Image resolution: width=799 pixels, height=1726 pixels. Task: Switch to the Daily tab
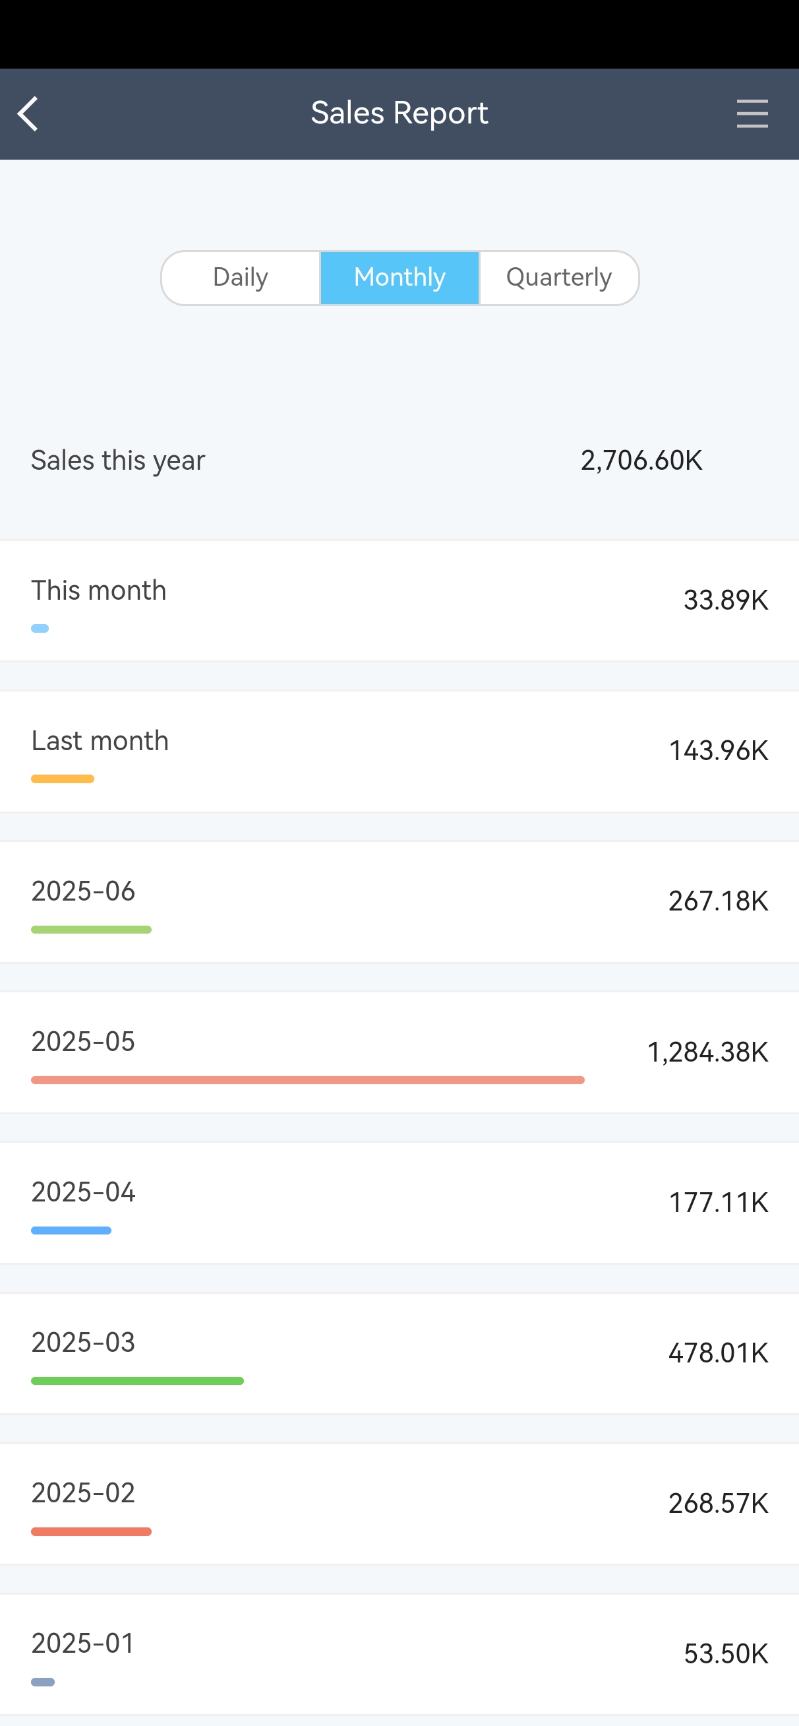(241, 277)
